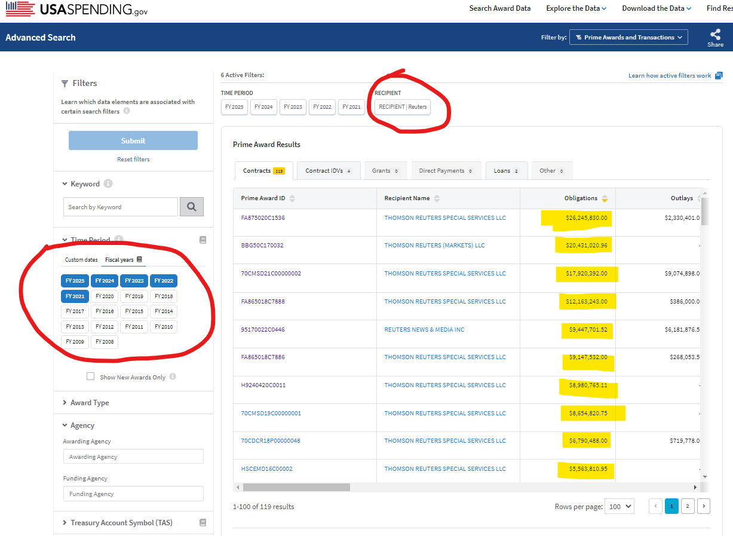The width and height of the screenshot is (733, 536).
Task: Click the keyword search magnifier button
Action: click(x=192, y=207)
